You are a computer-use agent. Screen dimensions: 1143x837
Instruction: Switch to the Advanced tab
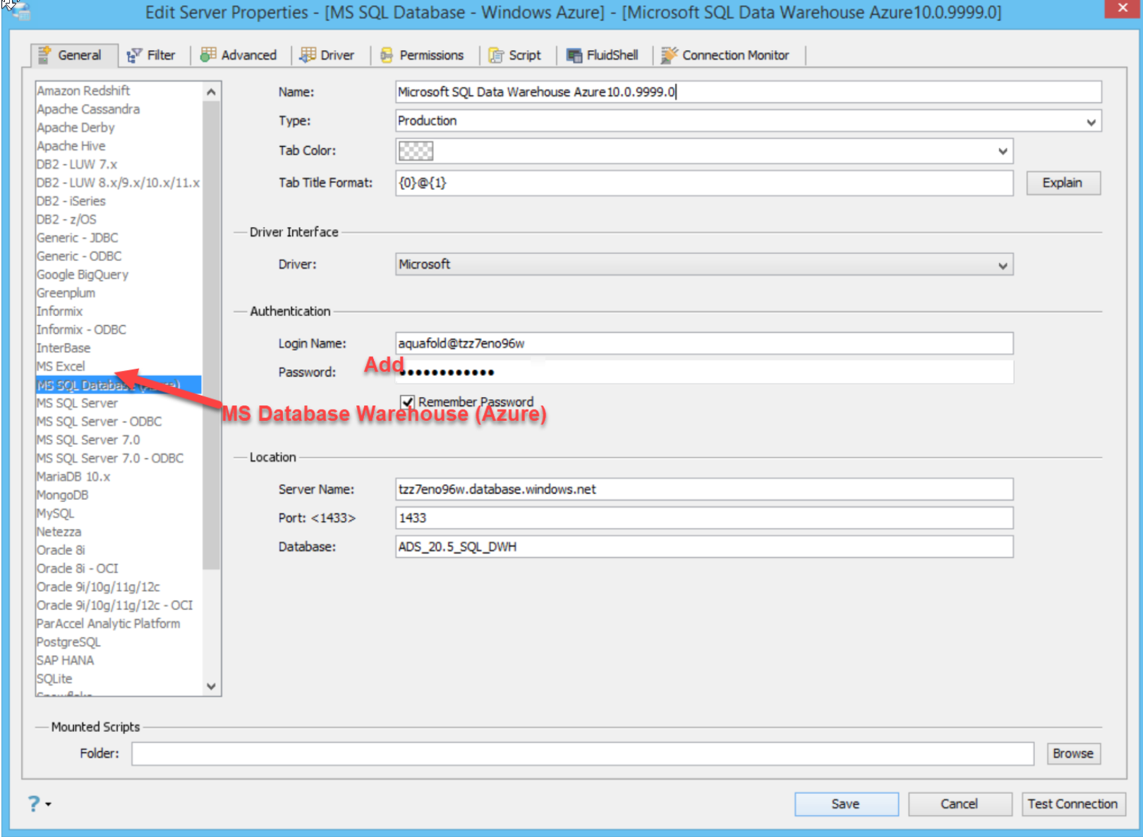[x=238, y=55]
